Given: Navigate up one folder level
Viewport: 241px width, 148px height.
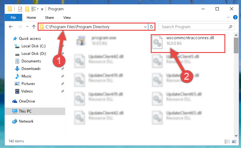Looking at the screenshot, I should point(34,27).
